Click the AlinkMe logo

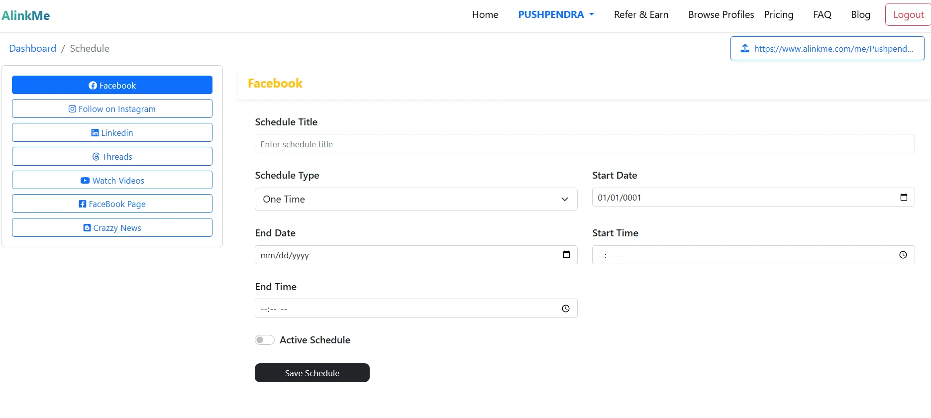click(25, 15)
